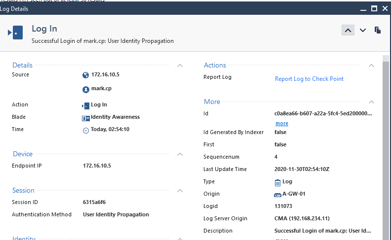Image resolution: width=391 pixels, height=240 pixels.
Task: Open Report Log to Check Point link
Action: (309, 79)
